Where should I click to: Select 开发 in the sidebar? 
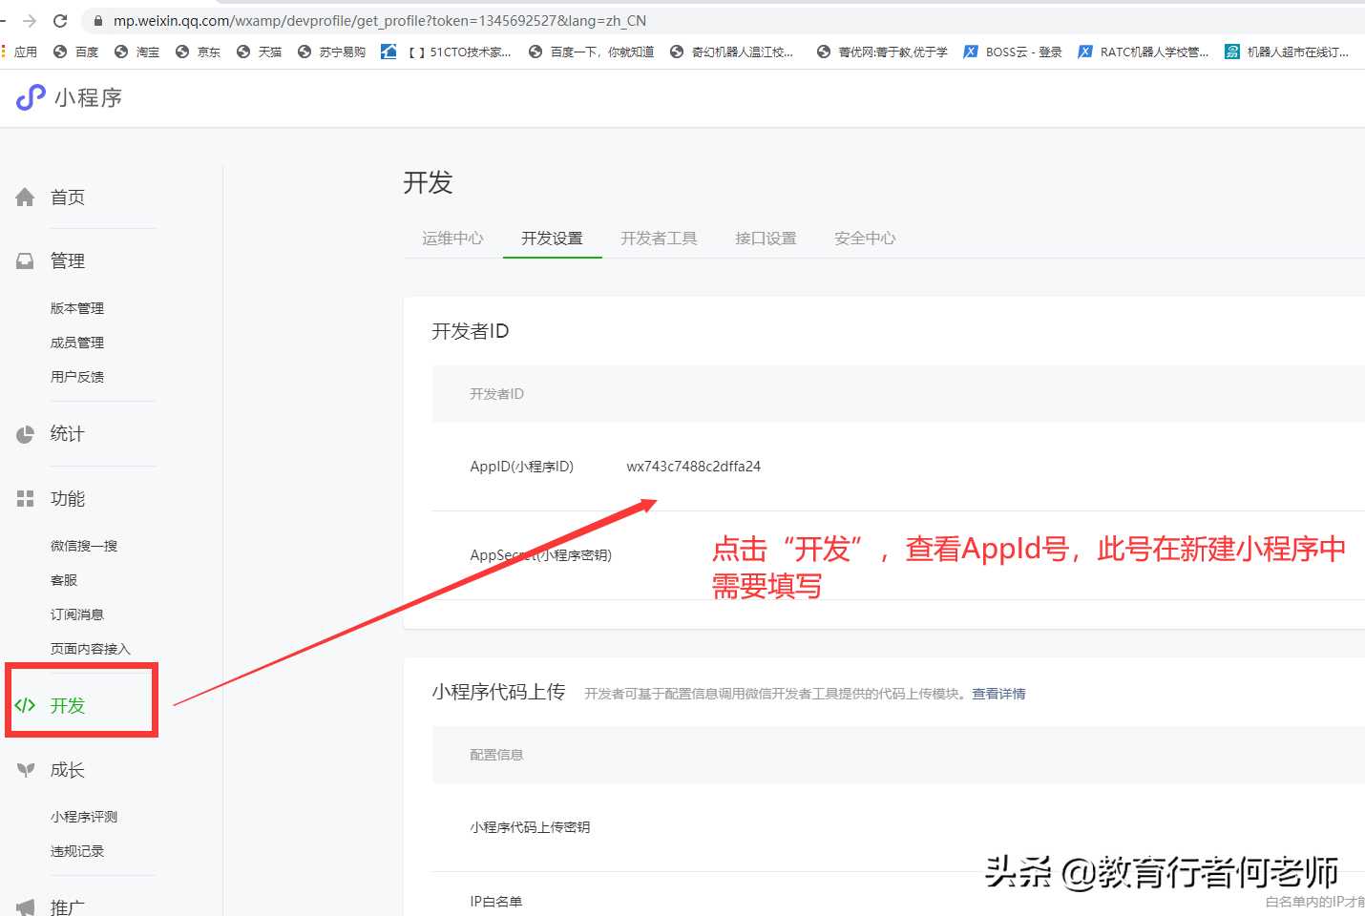[68, 705]
